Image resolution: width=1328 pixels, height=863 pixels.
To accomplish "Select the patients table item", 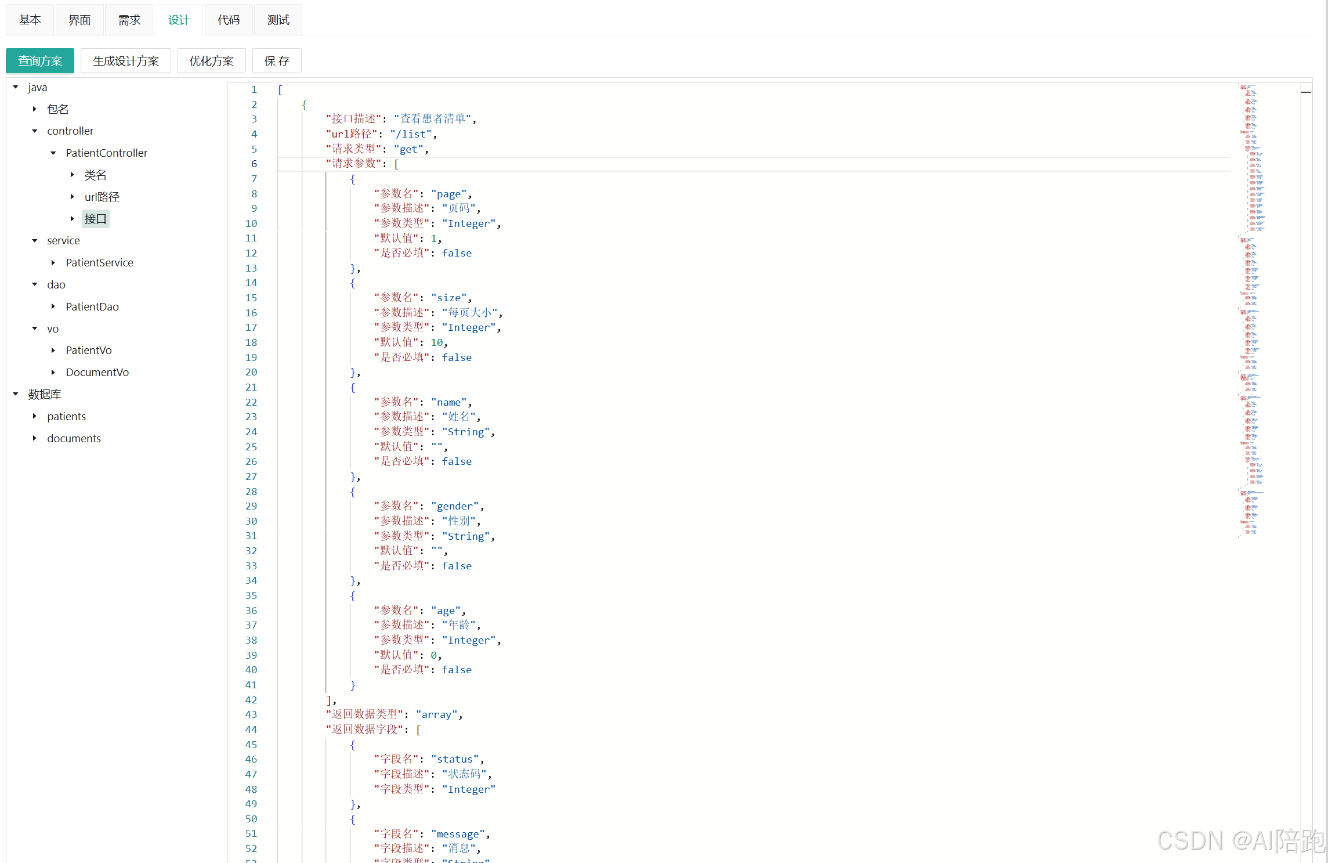I will click(x=66, y=416).
